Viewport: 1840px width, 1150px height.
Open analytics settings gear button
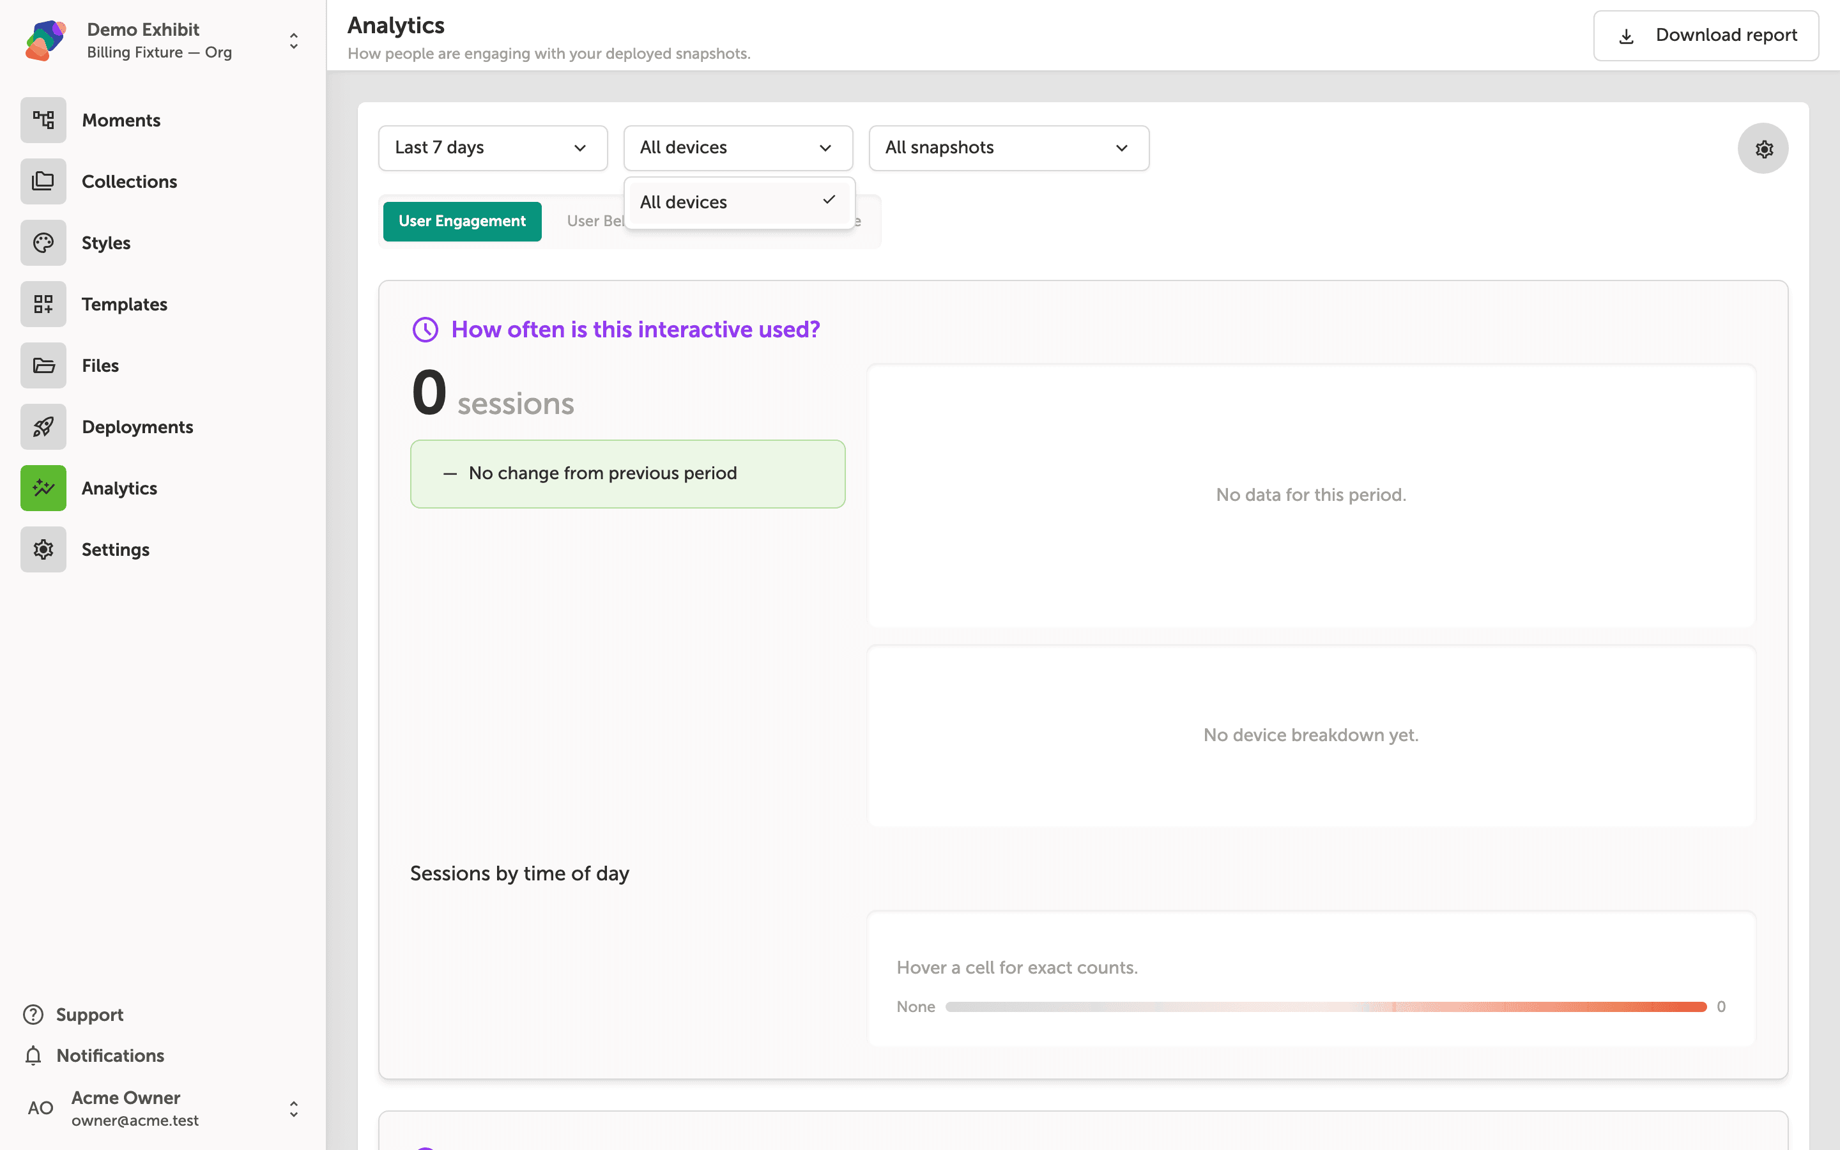[x=1763, y=148]
